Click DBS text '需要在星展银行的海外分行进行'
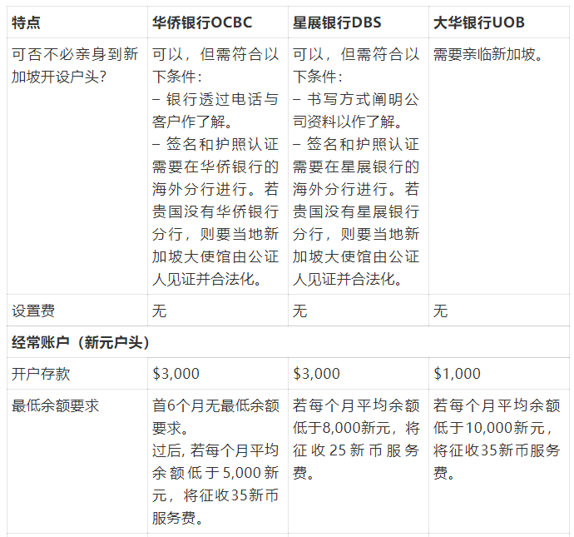The image size is (574, 537). pyautogui.click(x=356, y=178)
